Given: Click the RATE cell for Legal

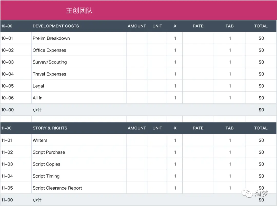Looking at the screenshot, I should pos(198,86).
